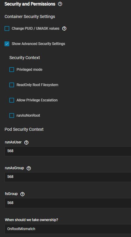Enable Privileged mode checkbox
This screenshot has width=131, height=237.
click(x=12, y=70)
